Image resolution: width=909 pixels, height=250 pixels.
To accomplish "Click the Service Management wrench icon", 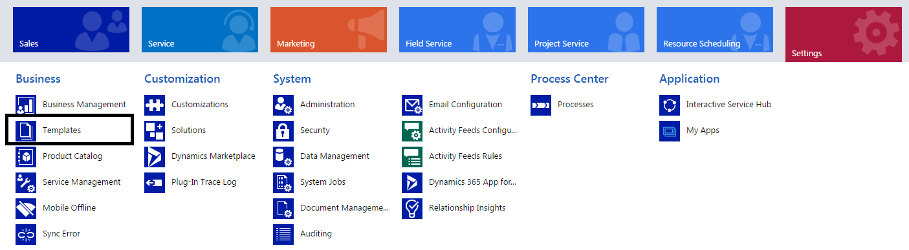I will [26, 182].
